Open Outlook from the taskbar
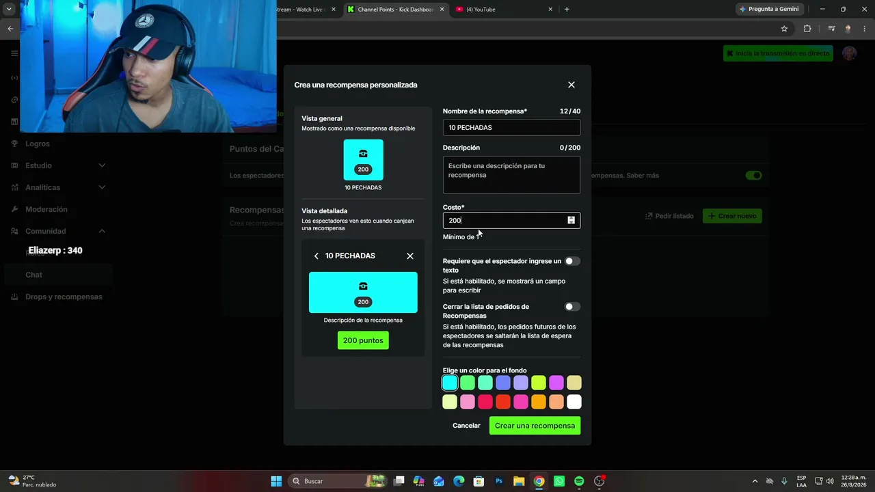 tap(439, 481)
